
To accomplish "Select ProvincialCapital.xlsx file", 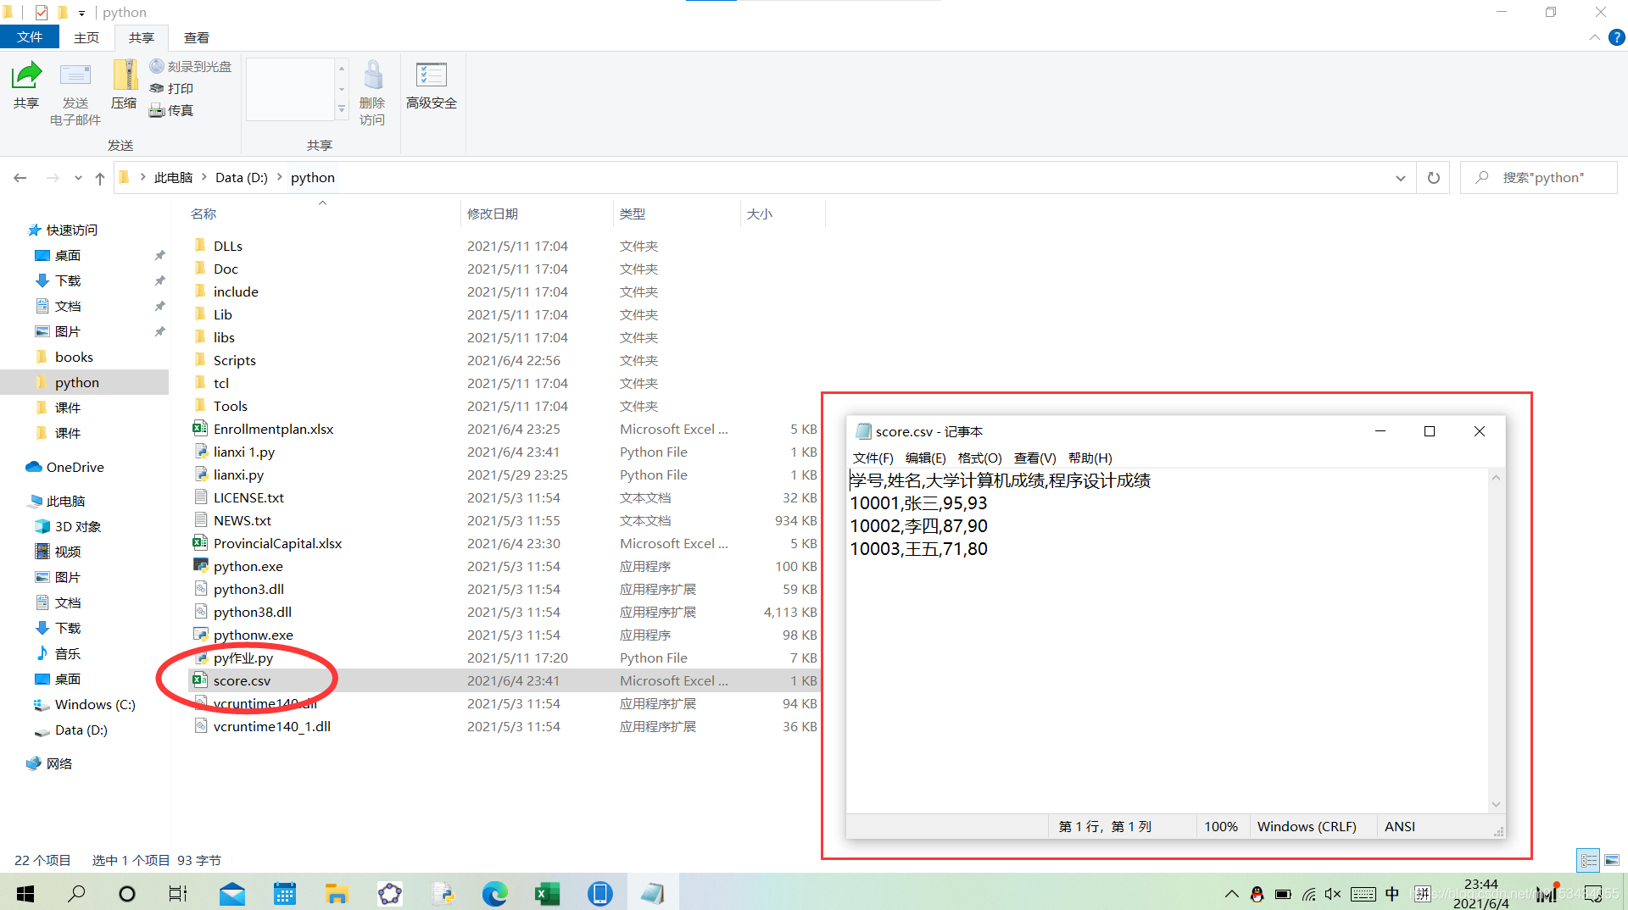I will point(505,543).
